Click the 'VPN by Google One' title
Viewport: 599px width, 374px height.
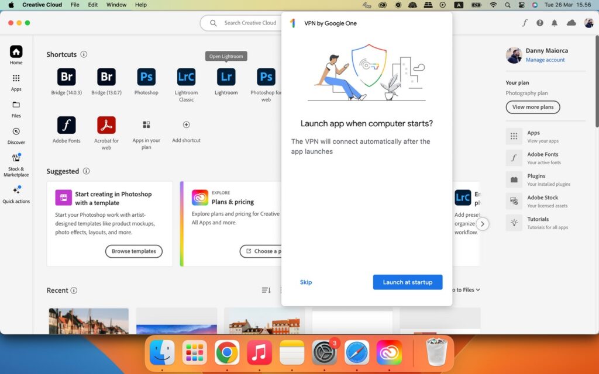coord(331,23)
